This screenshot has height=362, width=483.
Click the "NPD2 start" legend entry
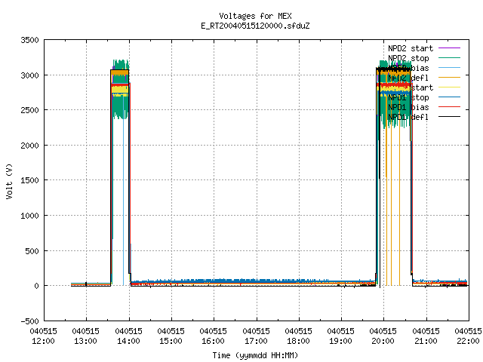click(411, 48)
